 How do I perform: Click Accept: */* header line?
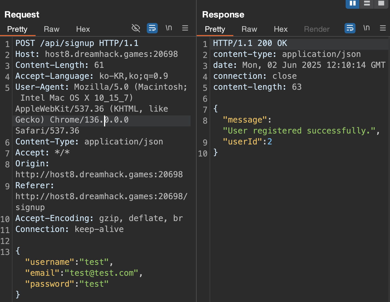42,153
